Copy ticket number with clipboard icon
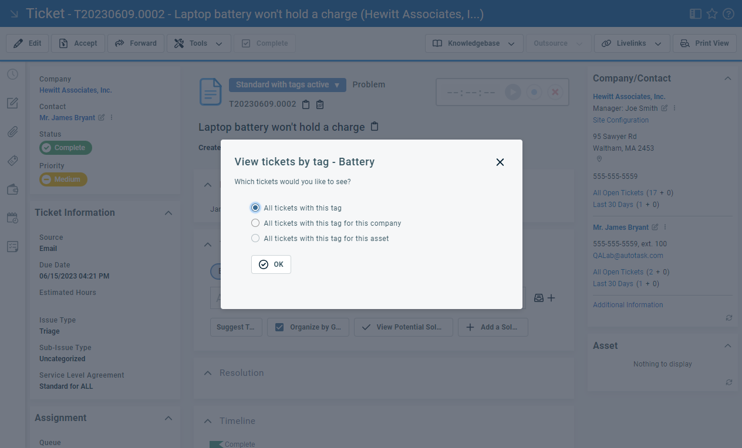Image resolution: width=742 pixels, height=448 pixels. [305, 104]
